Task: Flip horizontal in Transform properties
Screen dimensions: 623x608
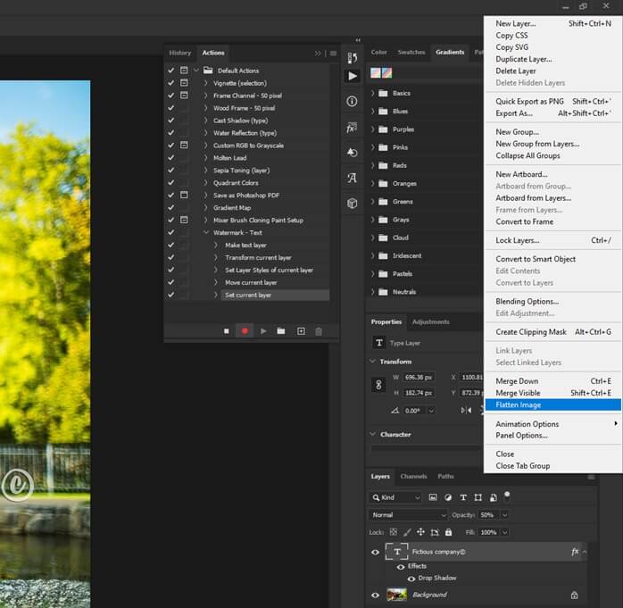Action: (x=466, y=410)
